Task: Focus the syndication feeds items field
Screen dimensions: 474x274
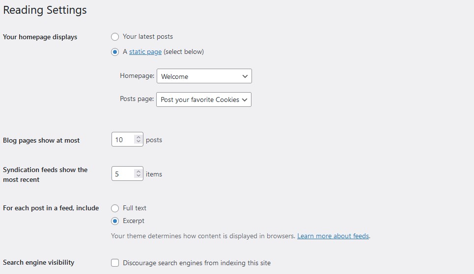Action: pyautogui.click(x=123, y=174)
